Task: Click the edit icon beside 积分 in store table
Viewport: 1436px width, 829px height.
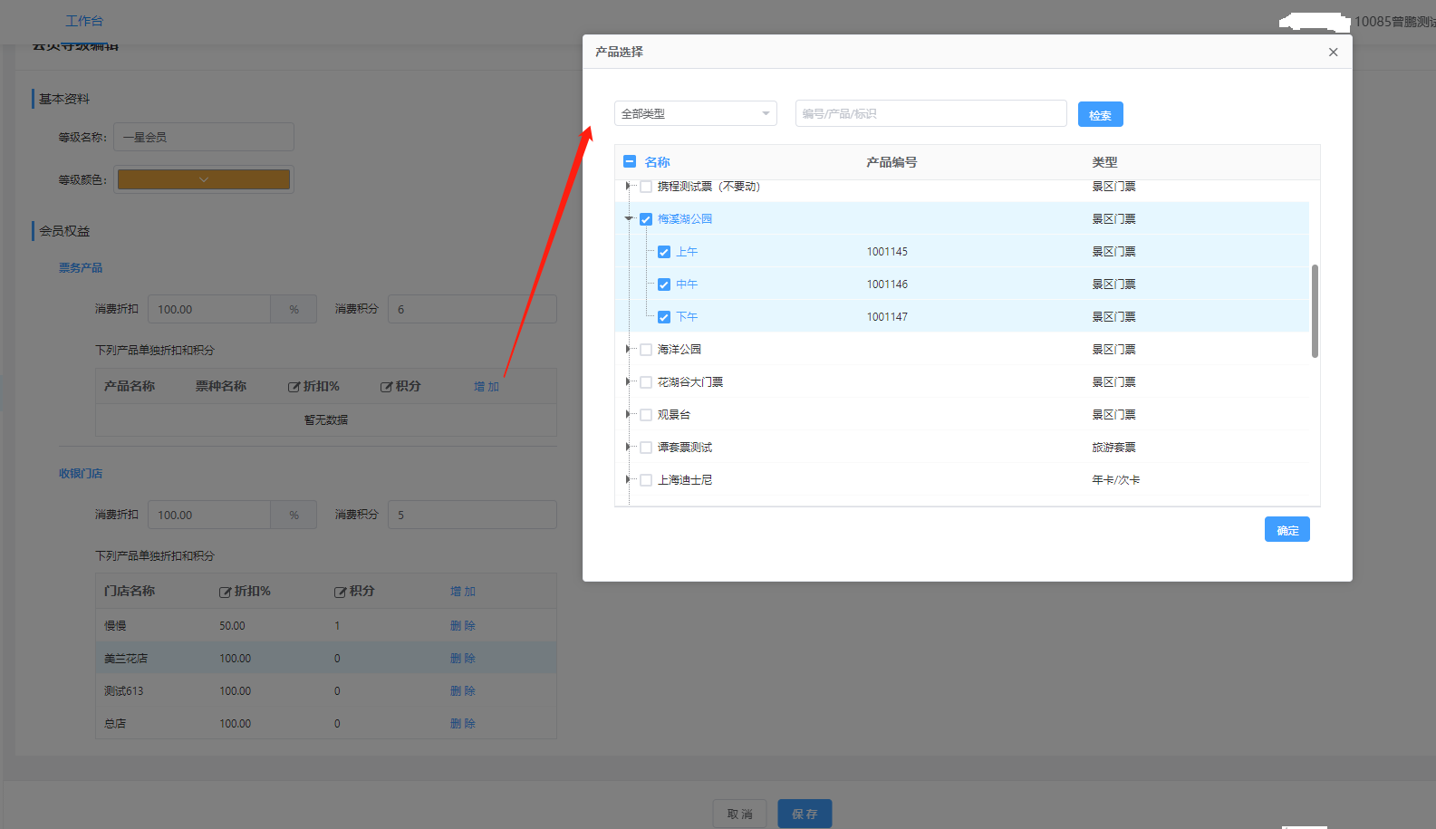Action: (x=340, y=592)
